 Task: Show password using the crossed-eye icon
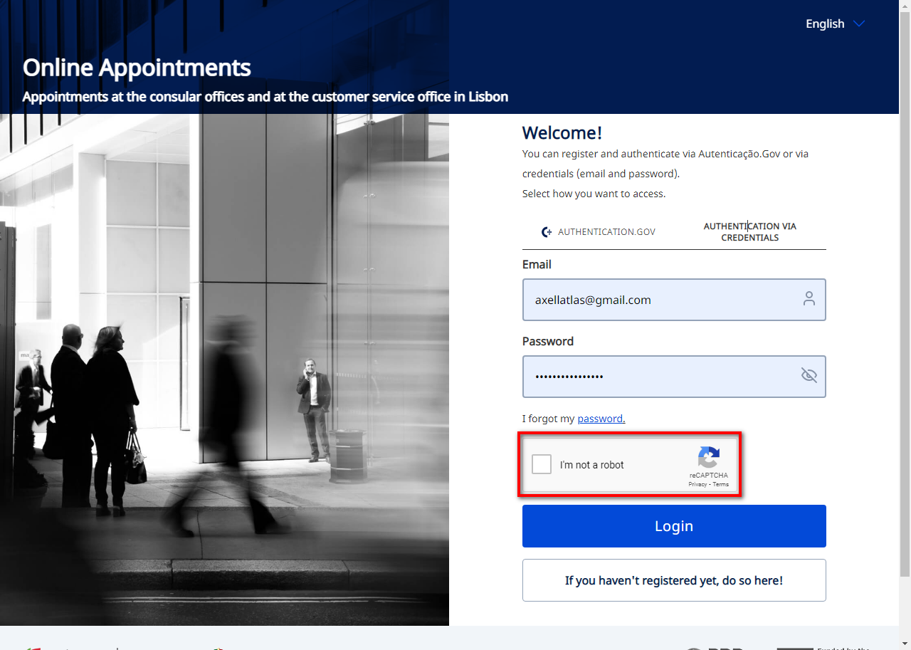click(809, 375)
